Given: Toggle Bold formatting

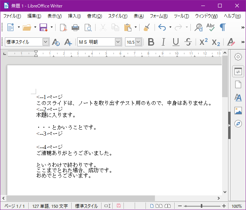Looking at the screenshot, I should pos(151,42).
